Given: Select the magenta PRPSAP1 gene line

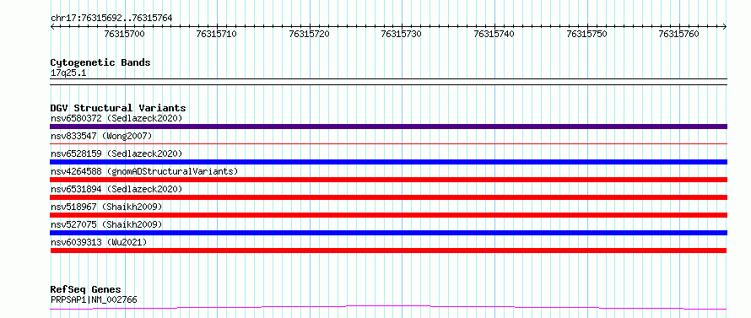Looking at the screenshot, I should point(388,307).
